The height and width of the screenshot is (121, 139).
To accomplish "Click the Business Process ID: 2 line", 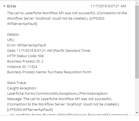I will [25, 61].
